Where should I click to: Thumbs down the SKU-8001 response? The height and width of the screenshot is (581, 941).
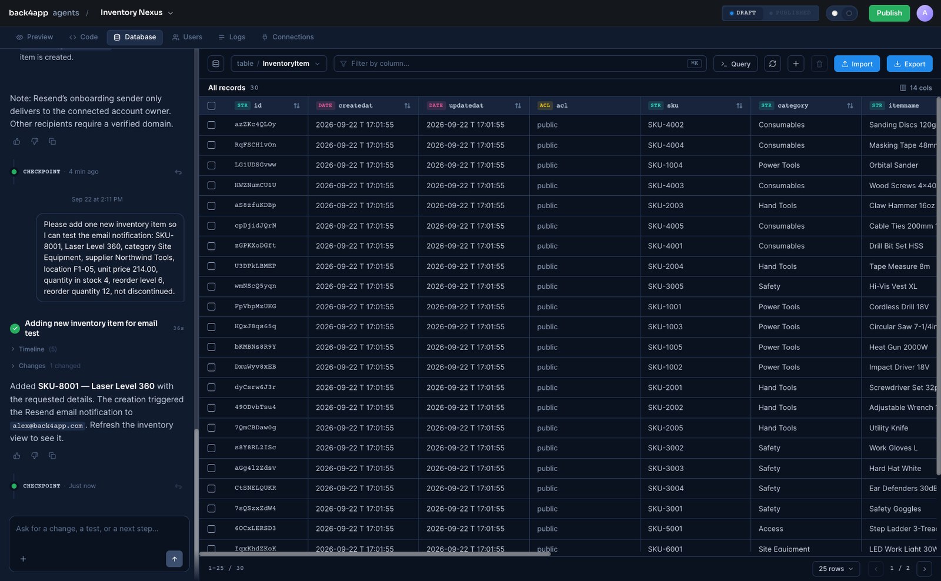point(35,456)
